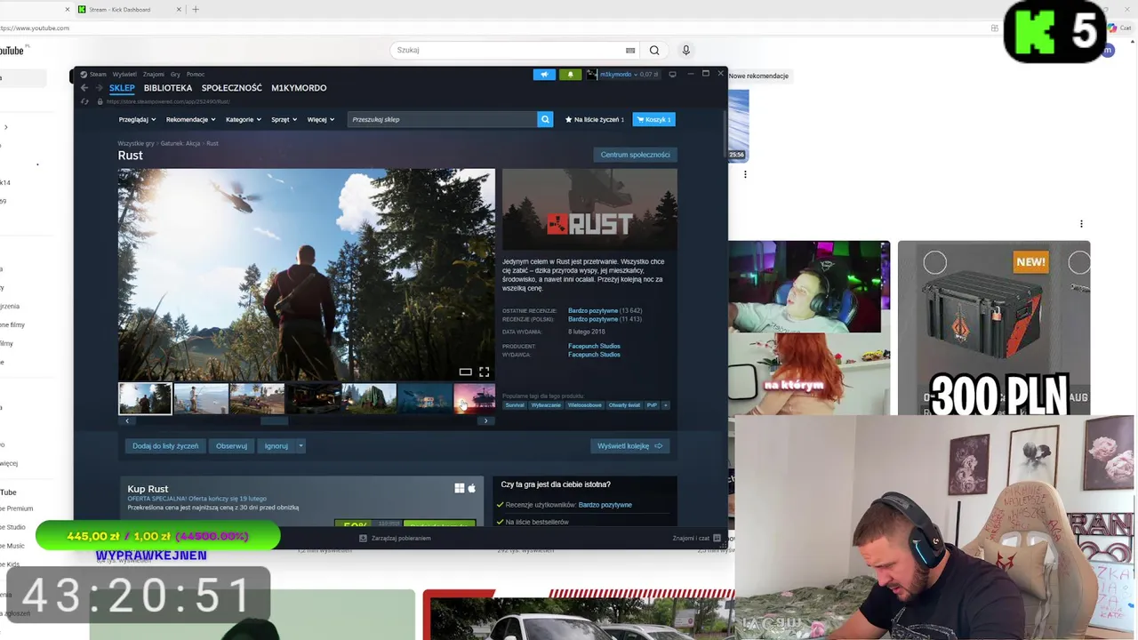1138x640 pixels.
Task: Open the Gry menu in Steam
Action: (175, 75)
